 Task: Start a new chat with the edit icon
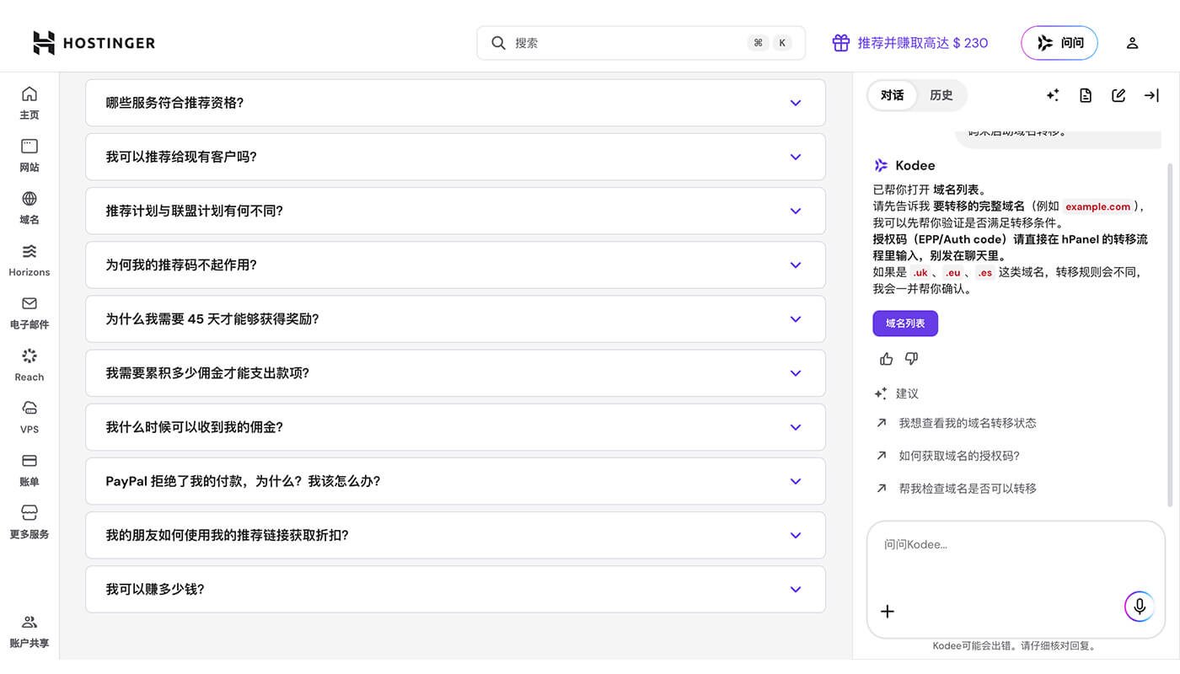tap(1118, 95)
